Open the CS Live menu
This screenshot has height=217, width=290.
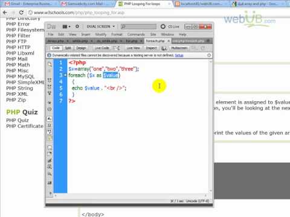170,27
